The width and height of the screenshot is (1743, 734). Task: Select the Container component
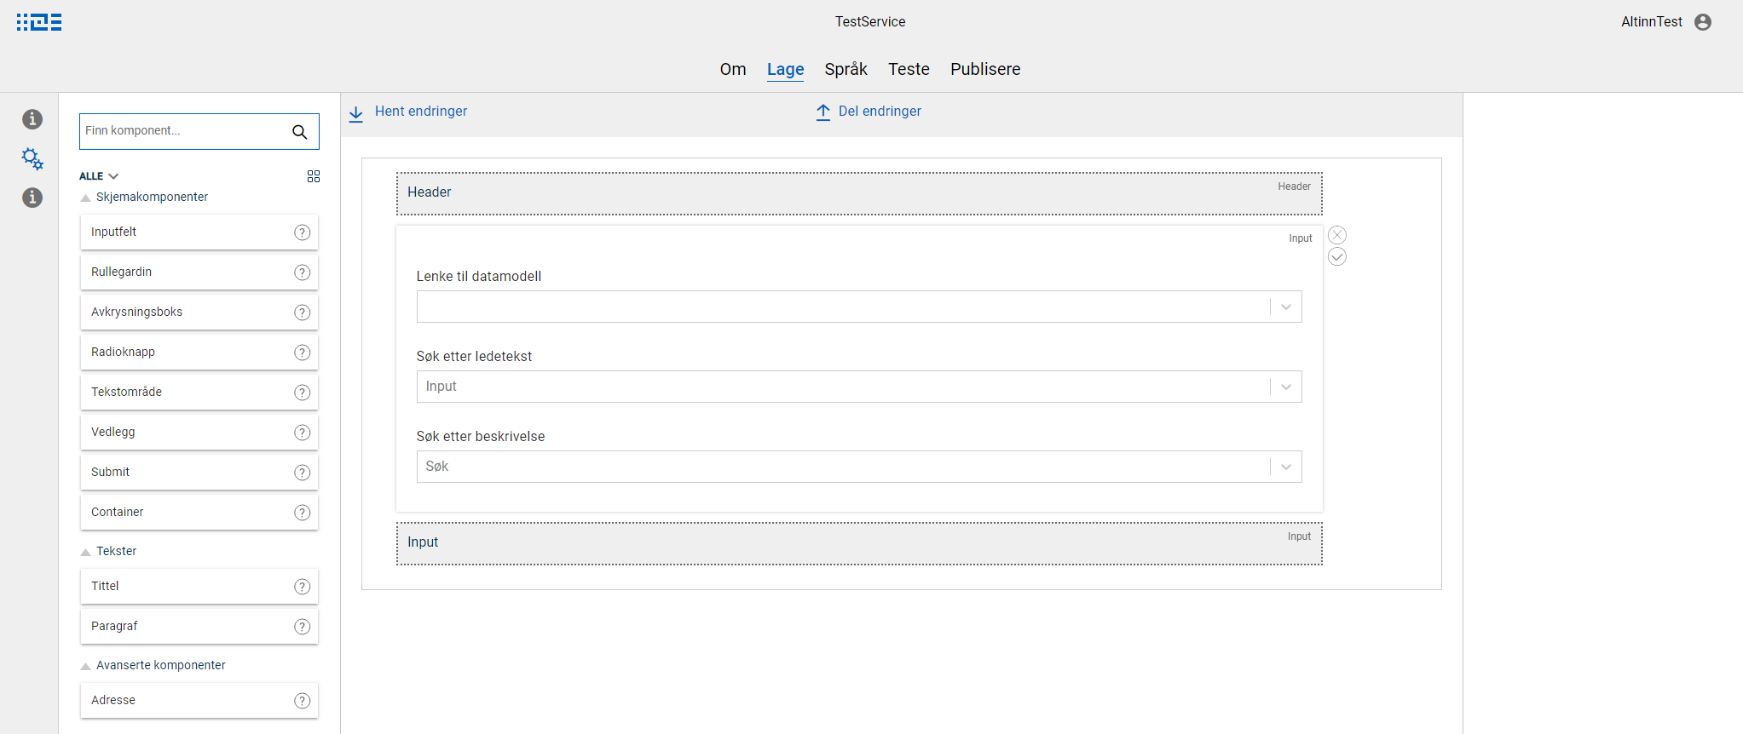(x=199, y=513)
